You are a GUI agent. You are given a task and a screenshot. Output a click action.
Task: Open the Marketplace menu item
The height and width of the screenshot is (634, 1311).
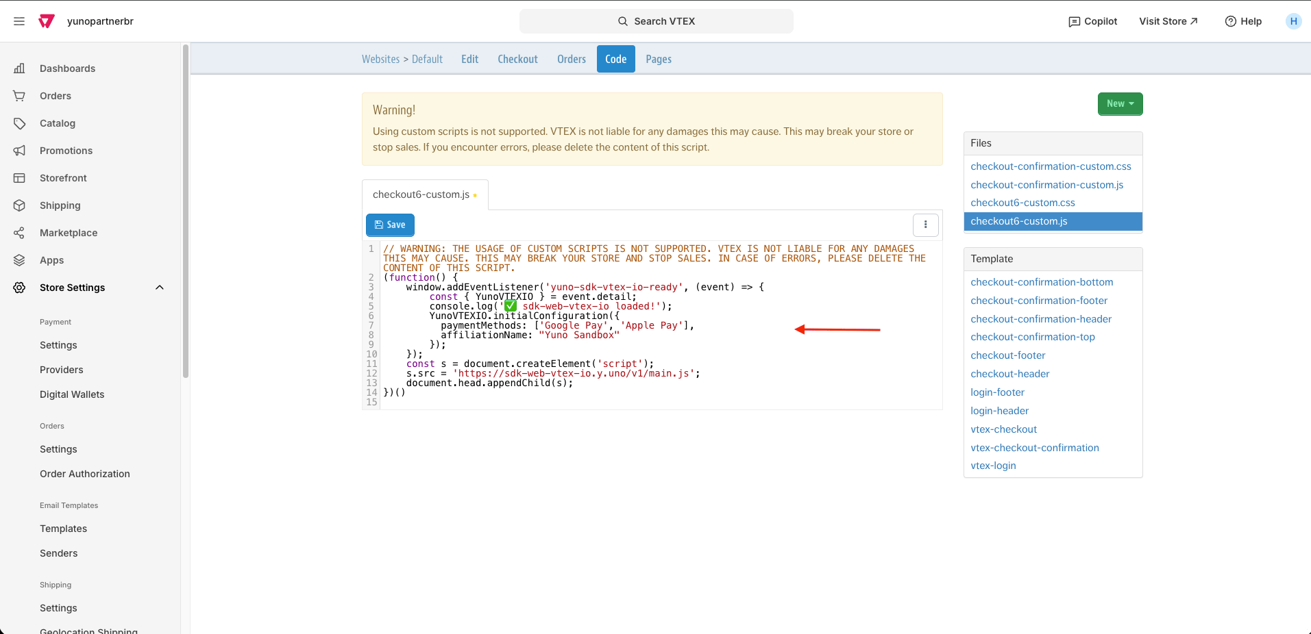pyautogui.click(x=69, y=233)
